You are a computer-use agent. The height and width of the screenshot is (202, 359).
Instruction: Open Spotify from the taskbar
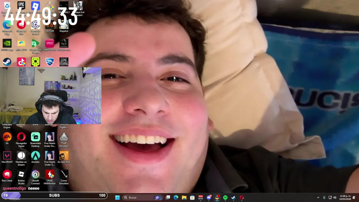click(225, 198)
